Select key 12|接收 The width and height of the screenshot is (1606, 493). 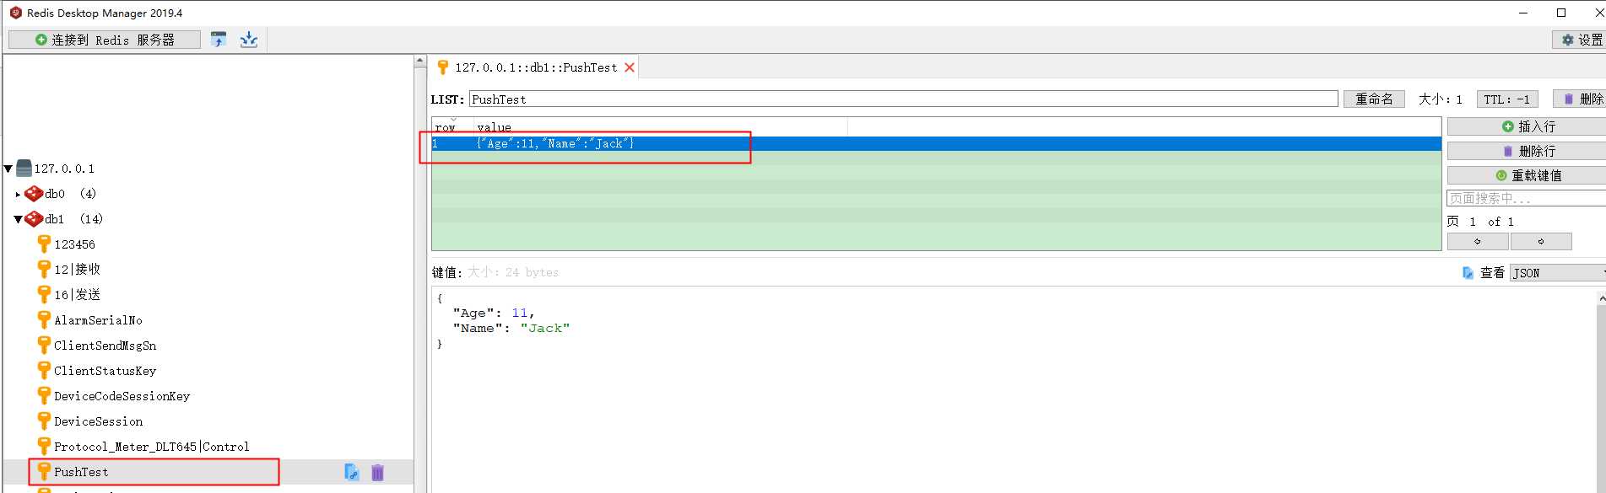pyautogui.click(x=77, y=270)
